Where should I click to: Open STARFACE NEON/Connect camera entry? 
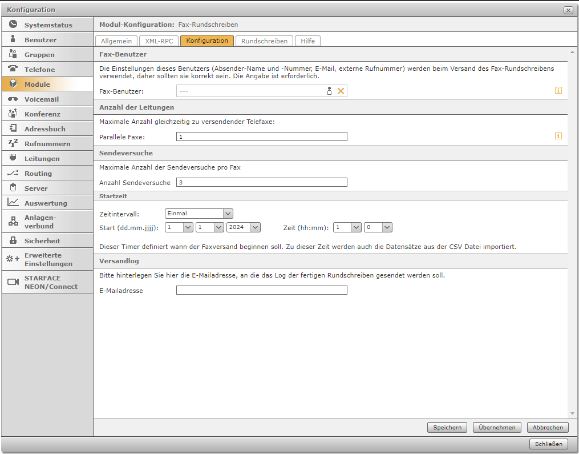[47, 282]
